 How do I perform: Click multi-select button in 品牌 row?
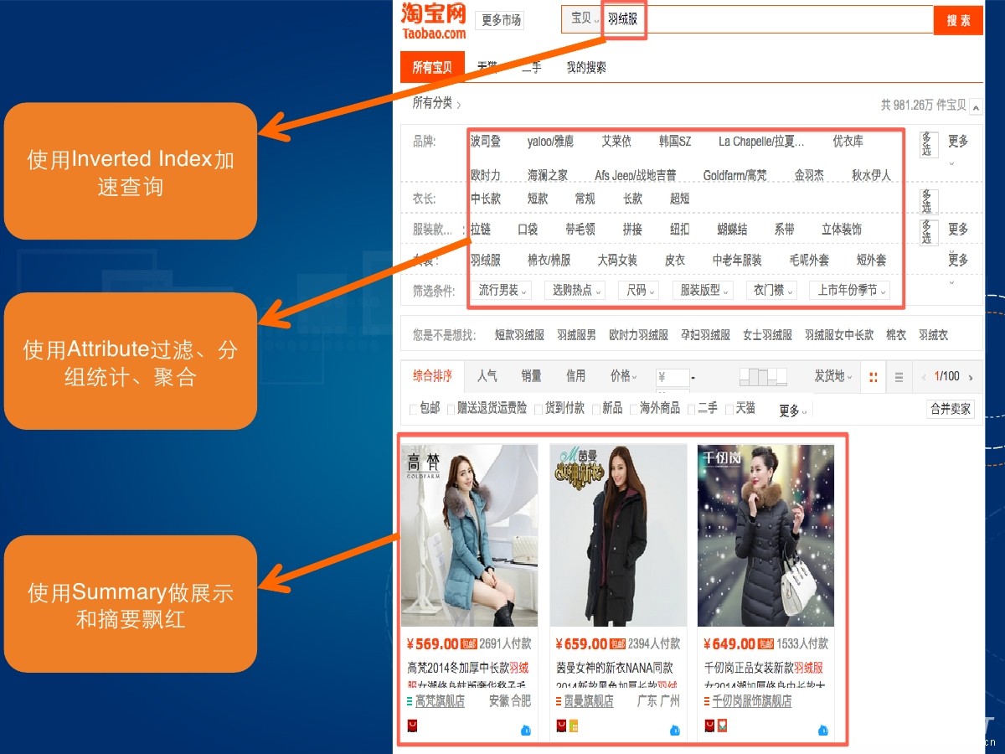point(927,144)
